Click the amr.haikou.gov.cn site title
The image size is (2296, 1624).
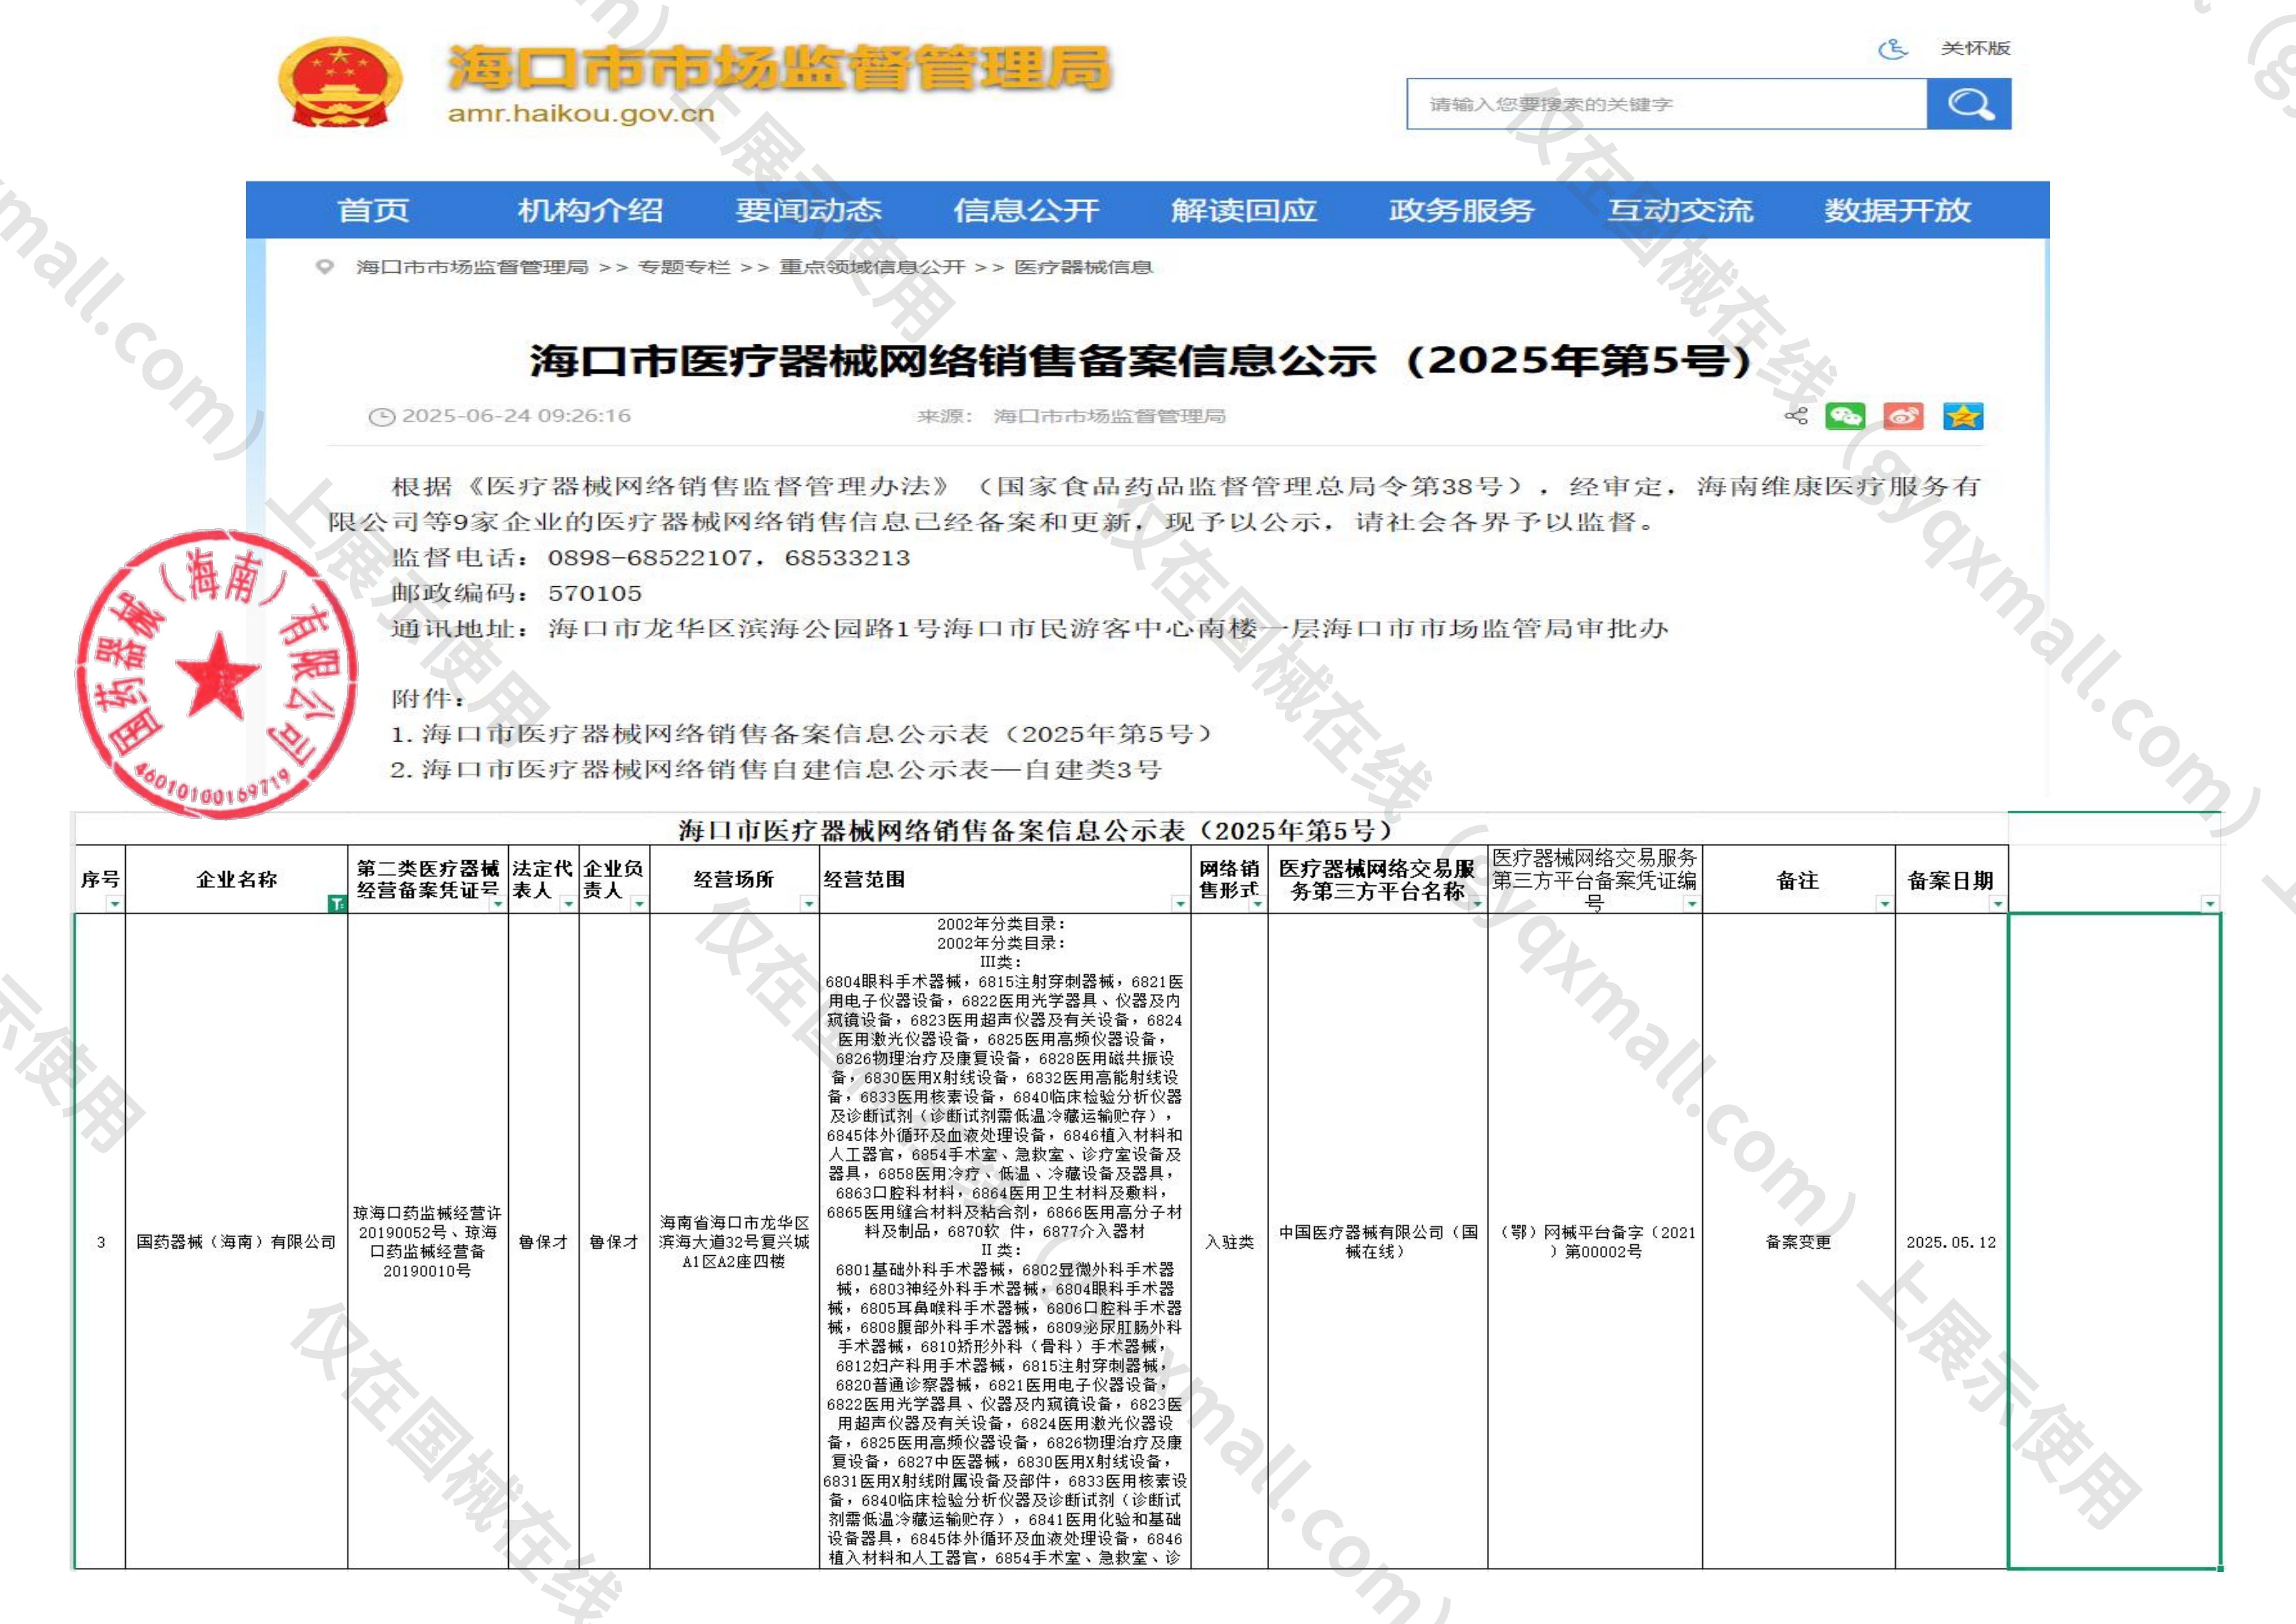(581, 113)
